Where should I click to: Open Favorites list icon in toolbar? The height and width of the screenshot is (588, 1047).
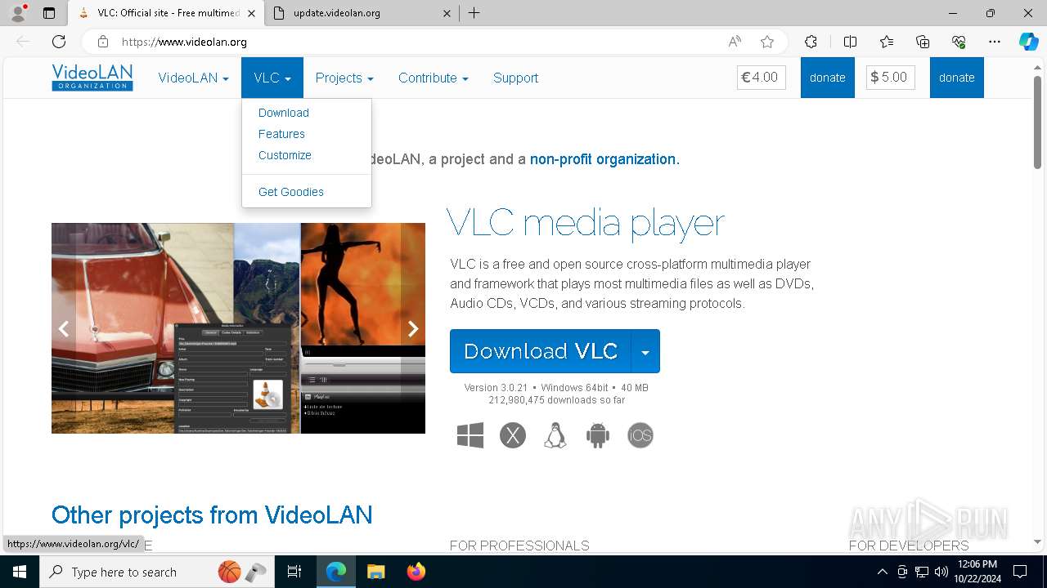click(887, 42)
